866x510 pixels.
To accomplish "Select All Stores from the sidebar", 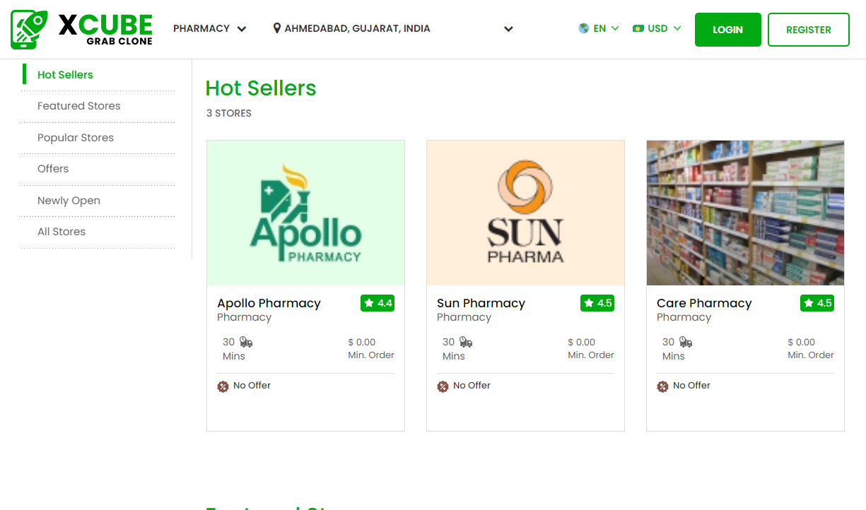I will coord(61,232).
